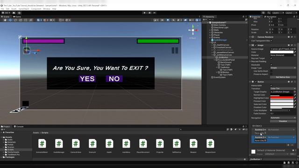This screenshot has width=299, height=168.
Task: Open the Transition dropdown
Action: click(283, 89)
